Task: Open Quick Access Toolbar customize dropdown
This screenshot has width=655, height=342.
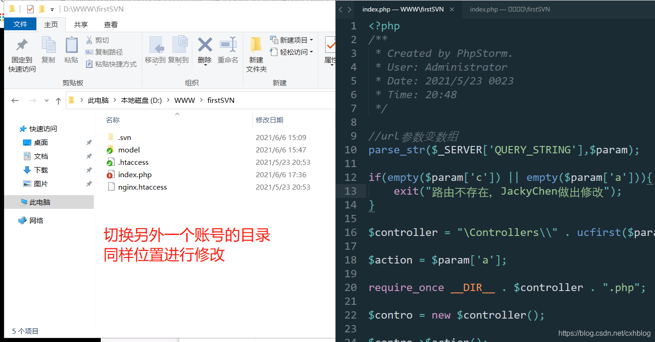Action: (52, 10)
